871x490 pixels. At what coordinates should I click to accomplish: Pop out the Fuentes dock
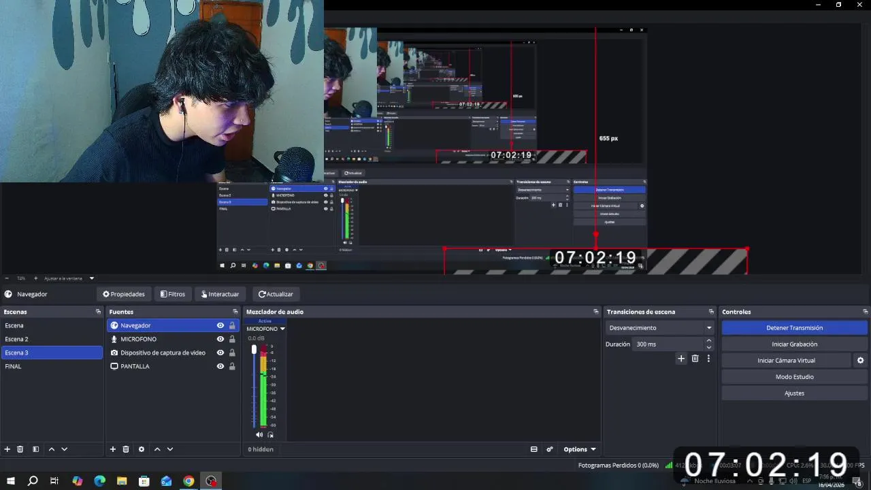235,312
